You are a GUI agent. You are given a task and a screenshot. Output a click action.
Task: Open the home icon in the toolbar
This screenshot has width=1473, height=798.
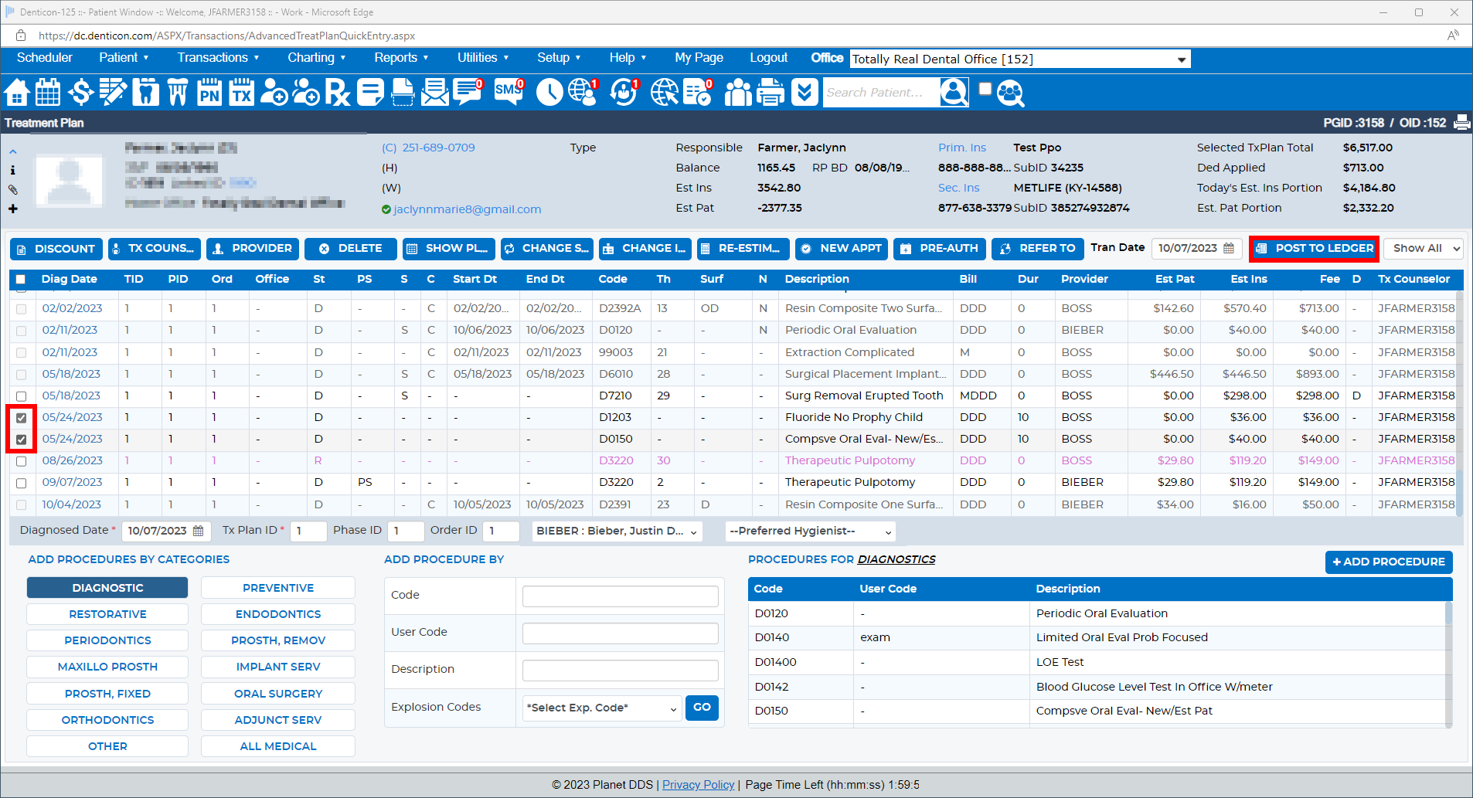17,93
